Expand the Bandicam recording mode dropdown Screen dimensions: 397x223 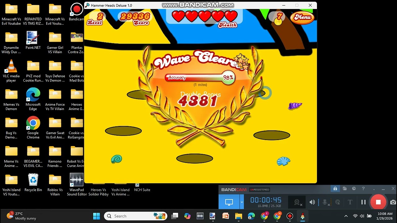pyautogui.click(x=242, y=202)
